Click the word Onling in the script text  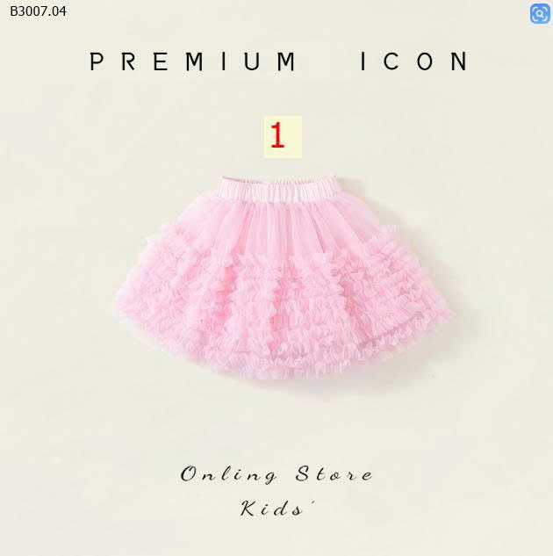[228, 475]
